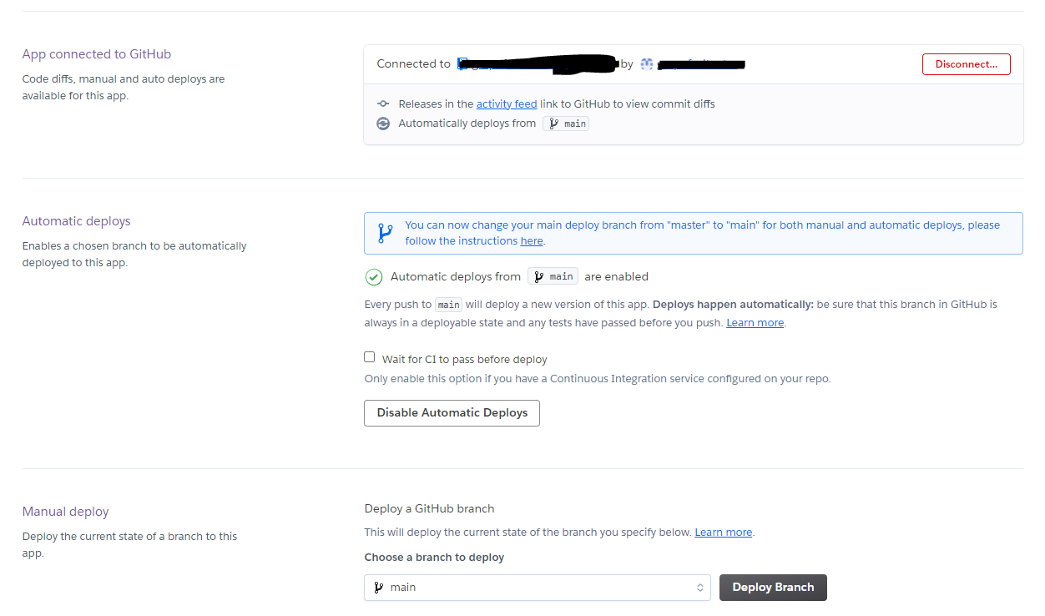This screenshot has width=1045, height=616.
Task: Click the main branch badge under Connected to
Action: [x=566, y=124]
